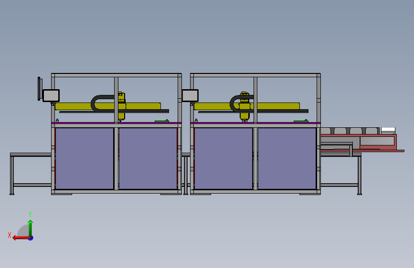Image resolution: width=414 pixels, height=268 pixels.
Task: Click the blue Z axis dot of the triad
Action: (31, 238)
